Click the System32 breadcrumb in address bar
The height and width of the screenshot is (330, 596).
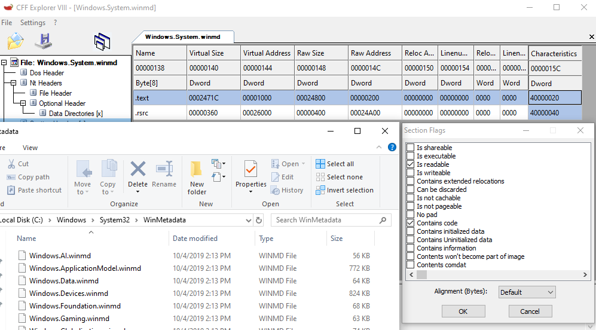click(114, 220)
